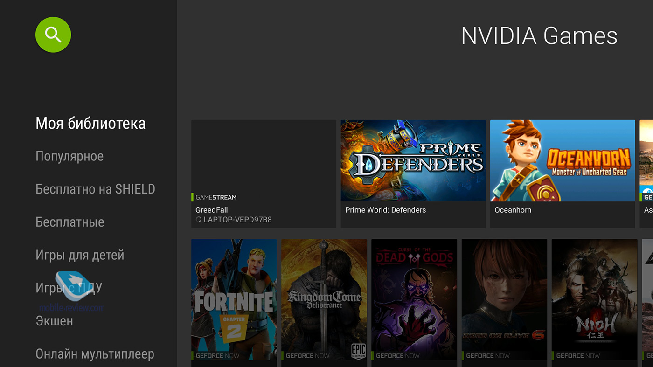Screen dimensions: 653x367
Task: Open Бесплатно на SHIELD category
Action: click(95, 189)
